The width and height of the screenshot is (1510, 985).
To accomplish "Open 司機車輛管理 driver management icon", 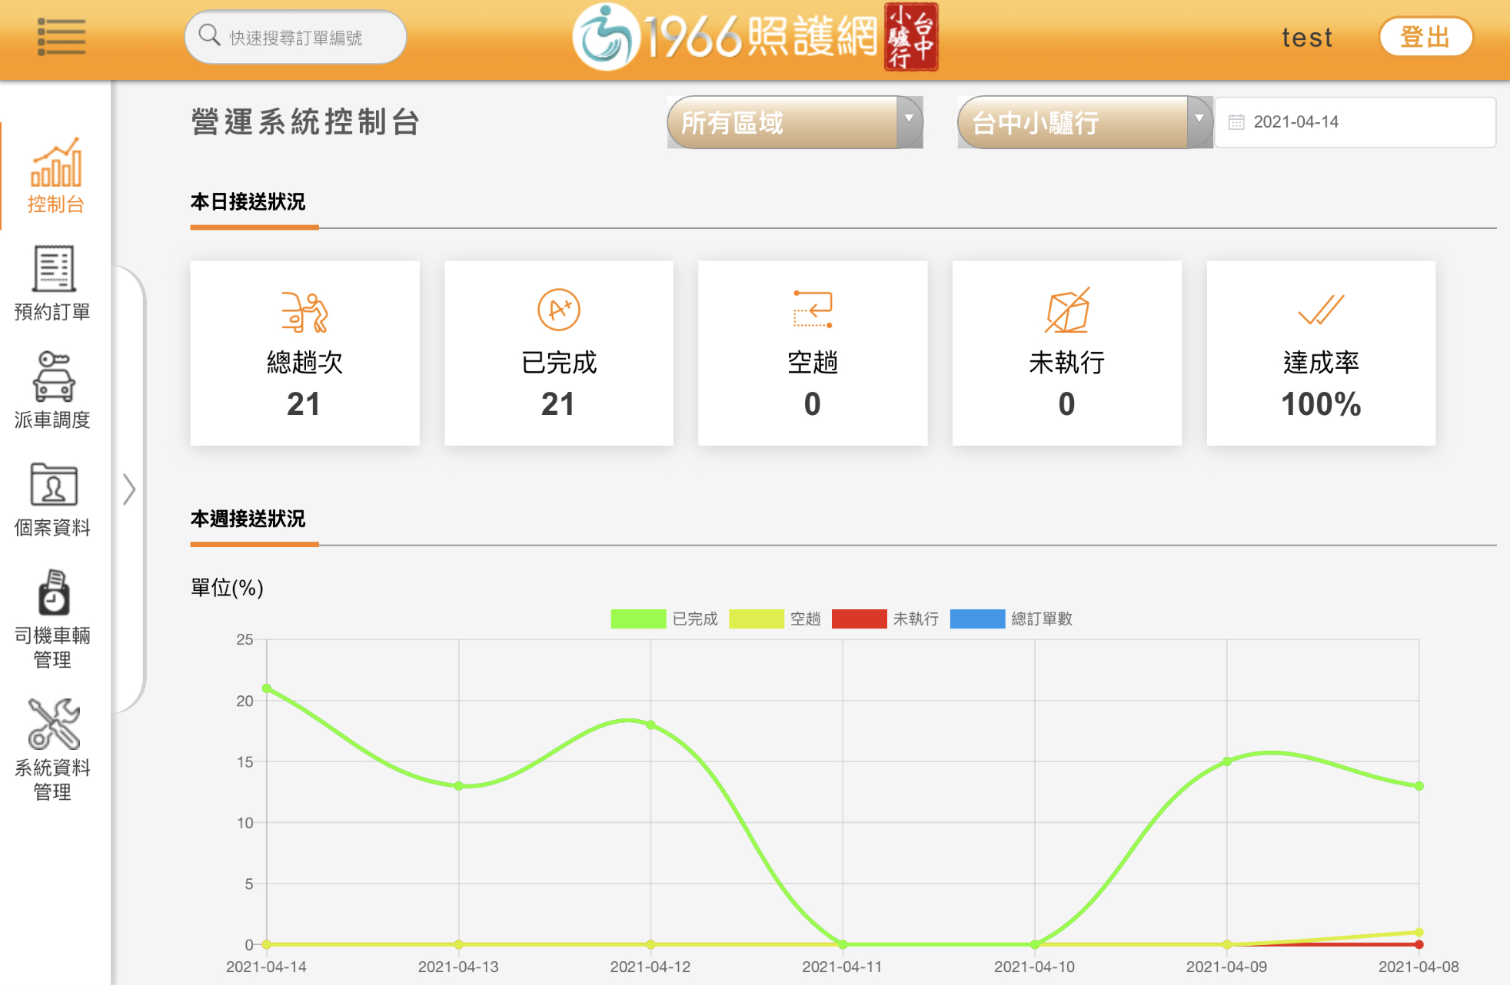I will [53, 592].
